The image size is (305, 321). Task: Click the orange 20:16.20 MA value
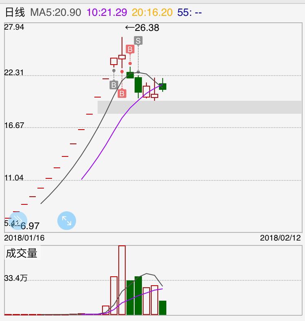coord(152,12)
